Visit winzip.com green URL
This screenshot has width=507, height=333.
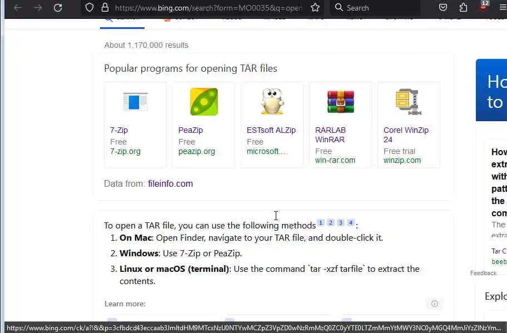pyautogui.click(x=402, y=160)
